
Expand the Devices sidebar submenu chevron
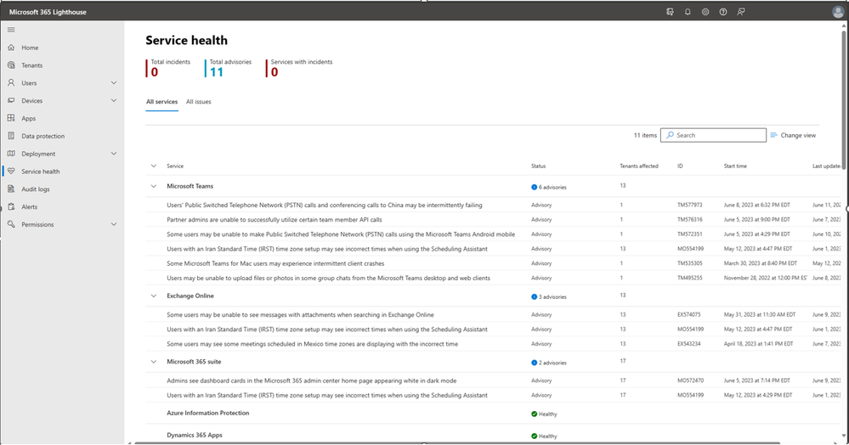114,101
